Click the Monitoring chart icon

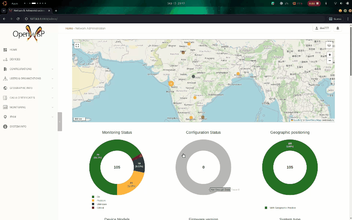(x=5, y=107)
